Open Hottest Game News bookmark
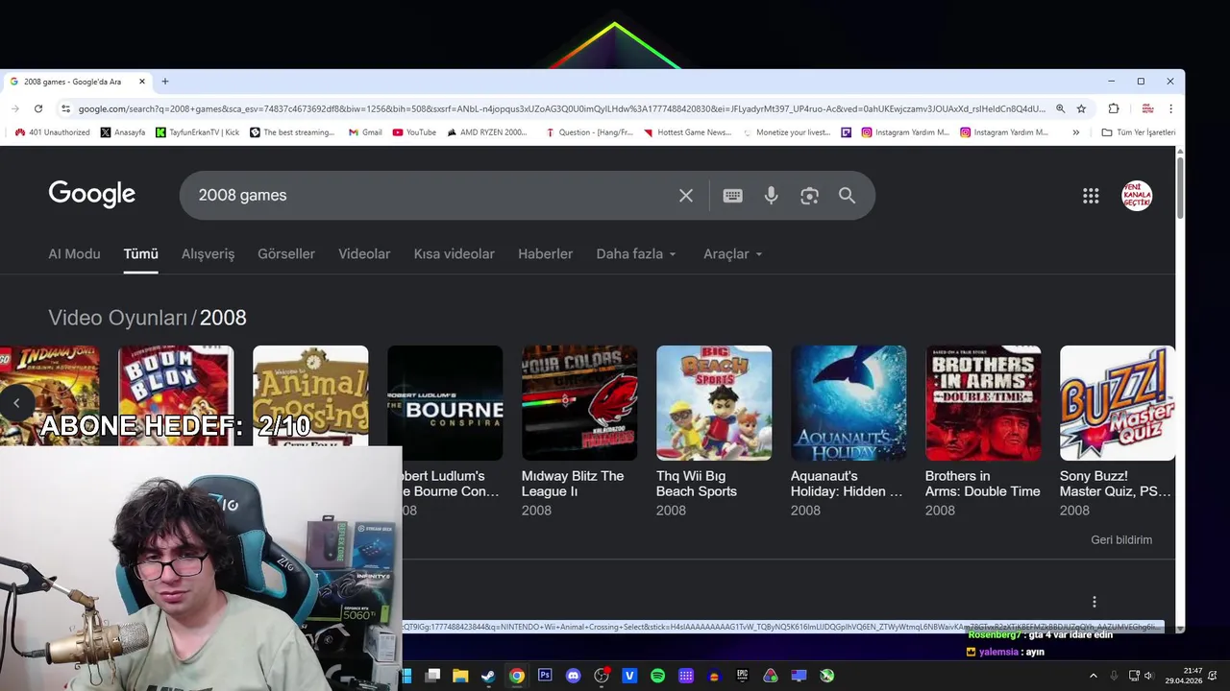The width and height of the screenshot is (1230, 691). (687, 132)
